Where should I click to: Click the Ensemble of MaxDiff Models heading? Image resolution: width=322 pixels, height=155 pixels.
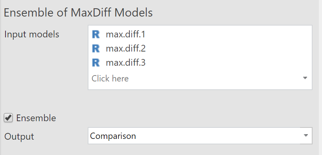(78, 13)
